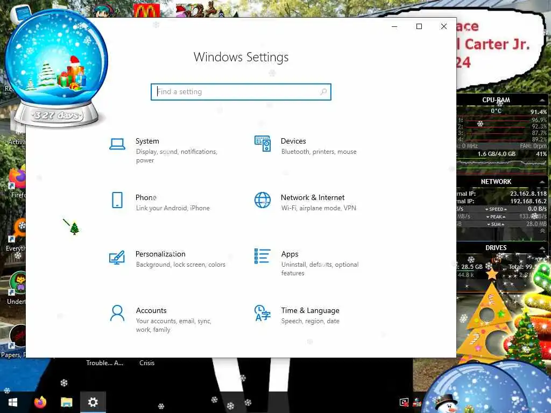The height and width of the screenshot is (413, 551).
Task: Click the red-badged monitor tray icon
Action: (404, 402)
